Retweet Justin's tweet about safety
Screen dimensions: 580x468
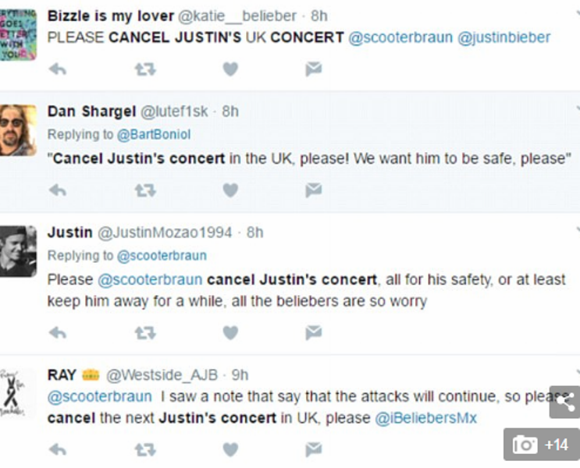(144, 333)
